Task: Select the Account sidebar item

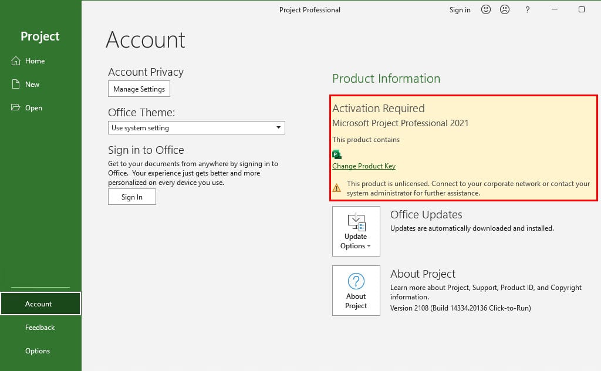Action: [40, 303]
